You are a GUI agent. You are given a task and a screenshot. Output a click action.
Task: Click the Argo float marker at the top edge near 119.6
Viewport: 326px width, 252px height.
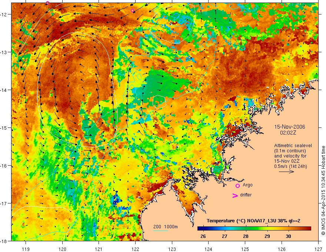48,3
